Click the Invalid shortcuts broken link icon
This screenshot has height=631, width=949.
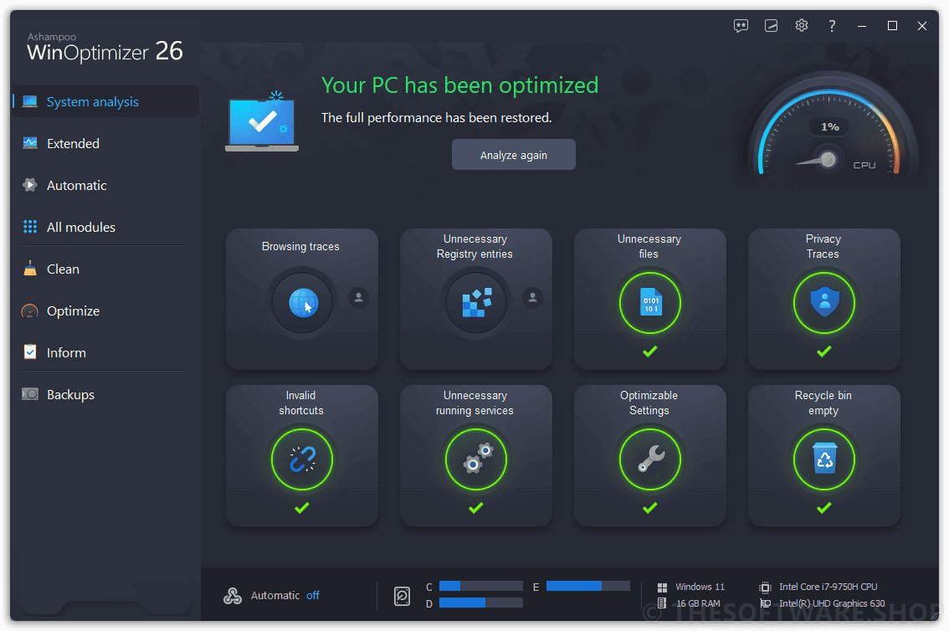[x=302, y=459]
